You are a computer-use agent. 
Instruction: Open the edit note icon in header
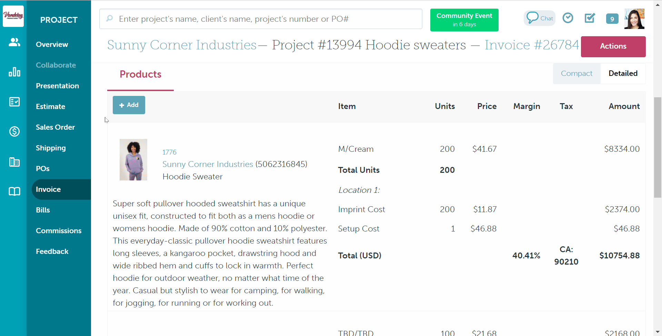click(590, 18)
